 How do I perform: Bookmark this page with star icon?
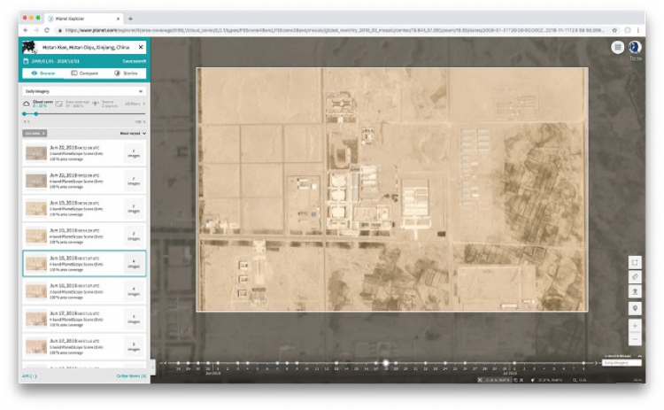614,30
